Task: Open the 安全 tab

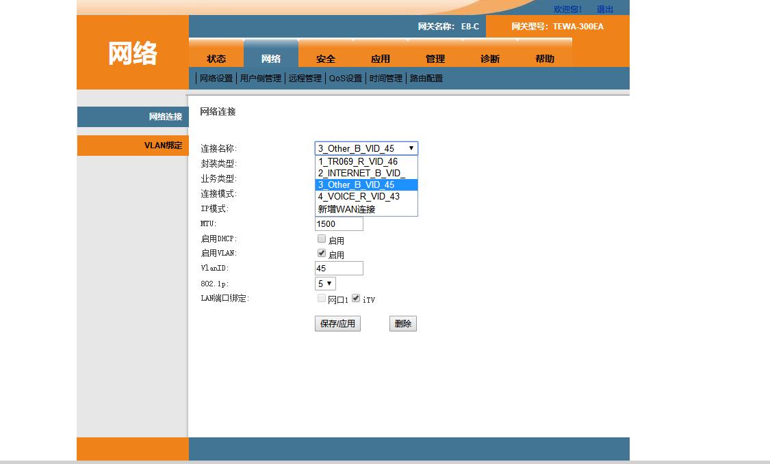Action: 326,59
